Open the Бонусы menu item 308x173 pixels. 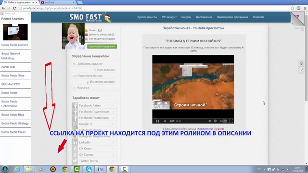186,17
